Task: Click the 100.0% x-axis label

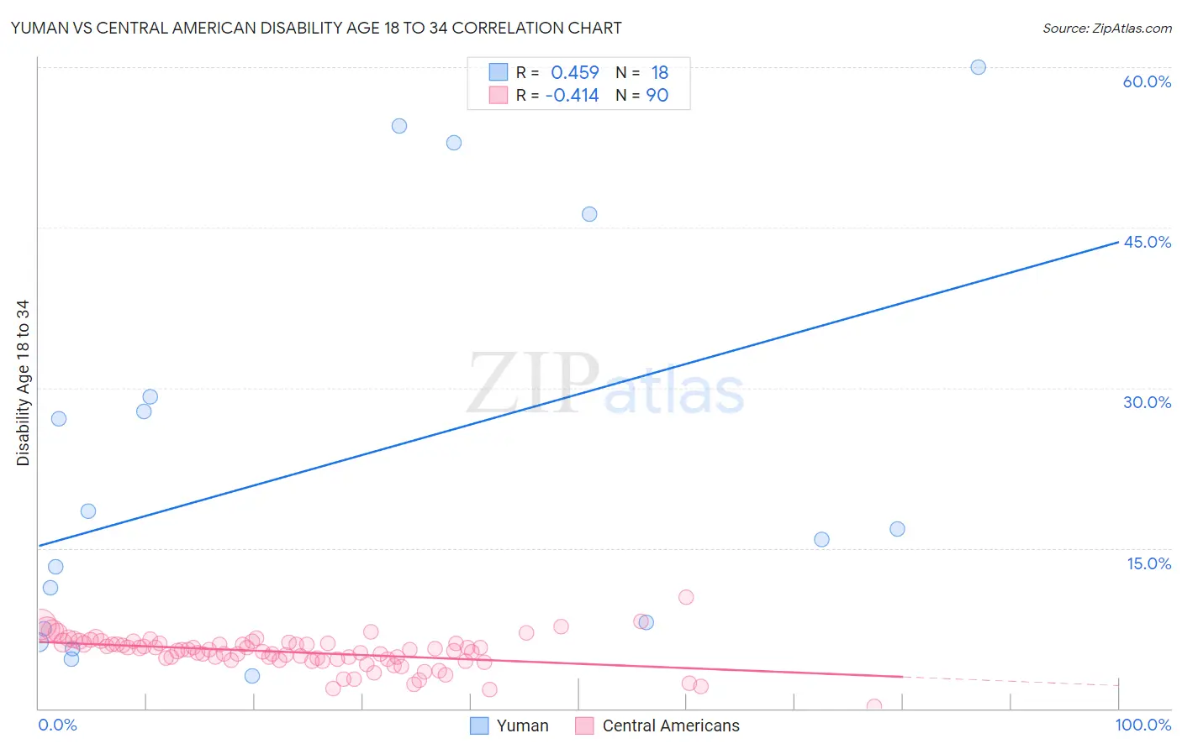Action: [x=1143, y=725]
